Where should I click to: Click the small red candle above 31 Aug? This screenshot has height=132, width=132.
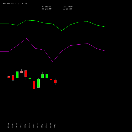(21, 72)
